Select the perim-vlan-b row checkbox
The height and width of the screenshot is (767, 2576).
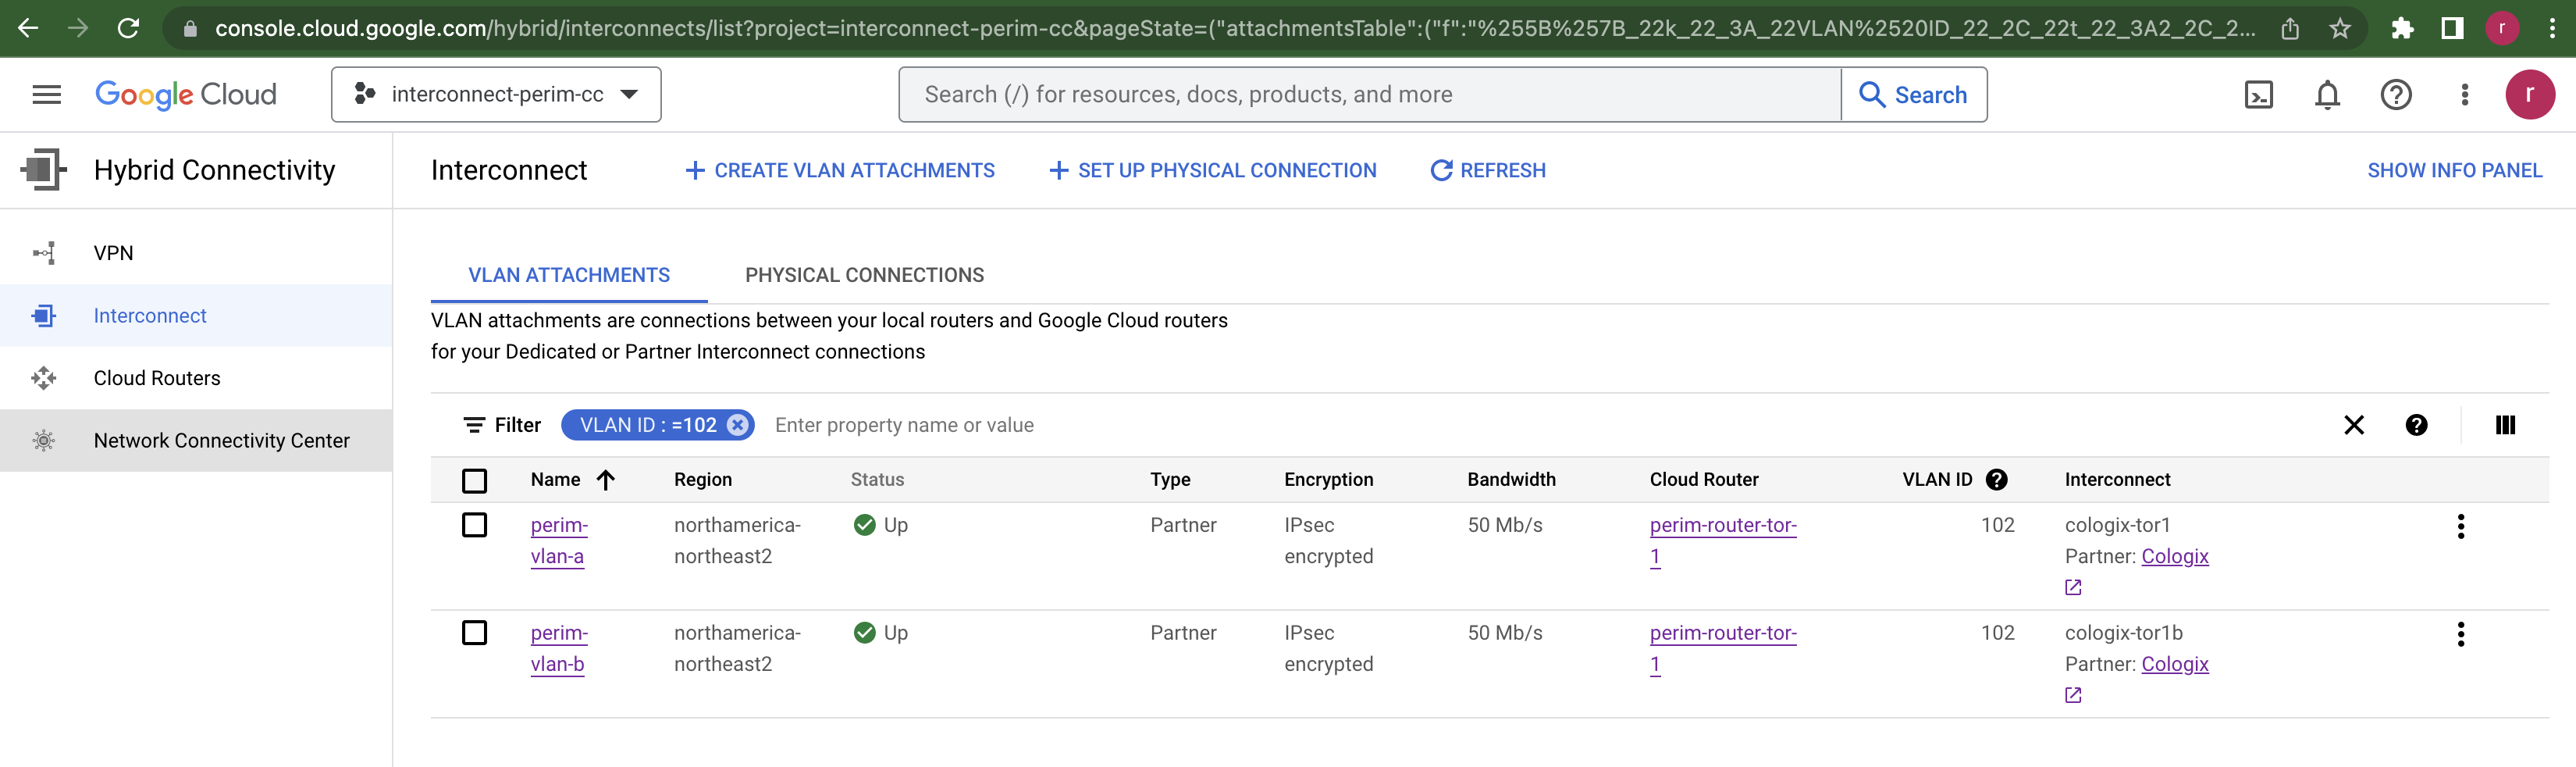475,632
